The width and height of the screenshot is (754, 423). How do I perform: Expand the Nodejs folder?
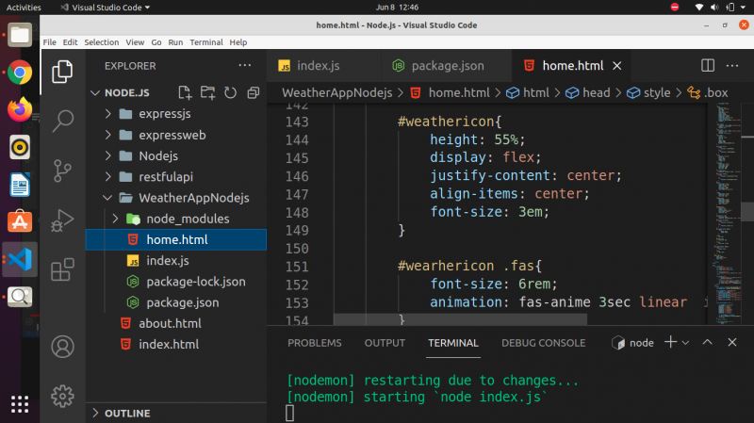(x=108, y=155)
